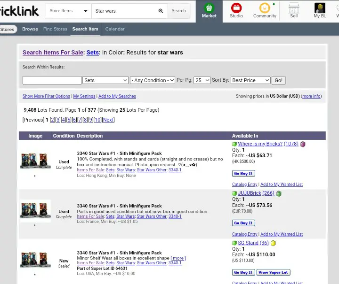Viewport: 339px width, 284px height.
Task: Open thumbnail of sealed Sith Minifigure Pack
Action: tap(35, 260)
